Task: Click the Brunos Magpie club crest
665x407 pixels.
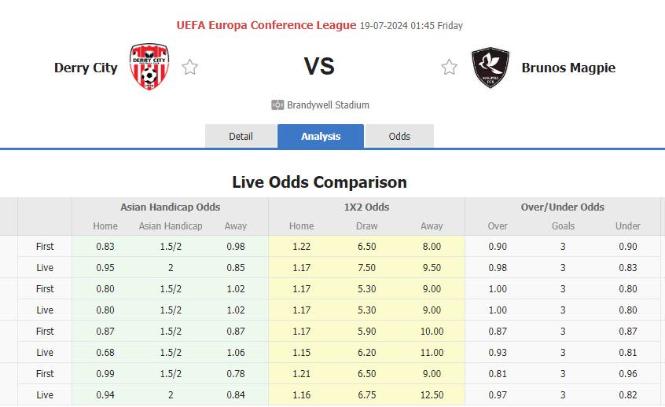Action: [490, 68]
